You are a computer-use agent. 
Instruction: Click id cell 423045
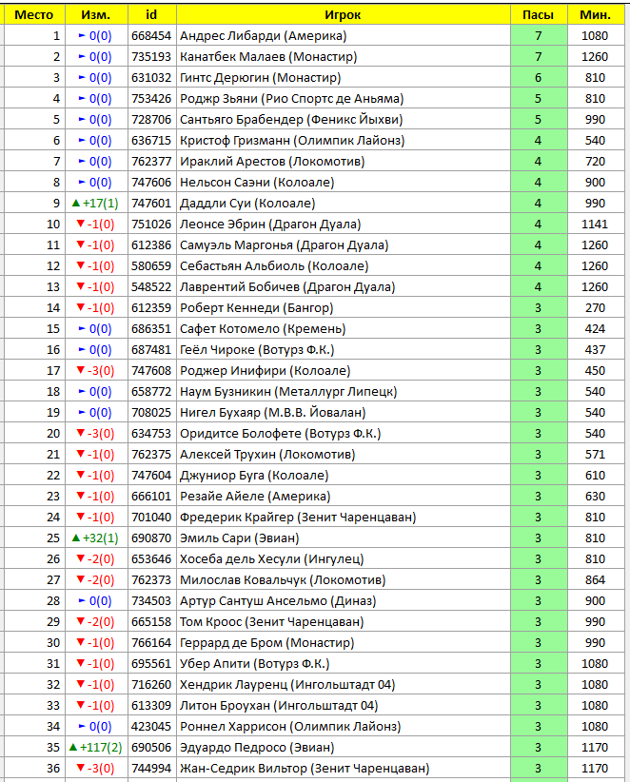152,727
